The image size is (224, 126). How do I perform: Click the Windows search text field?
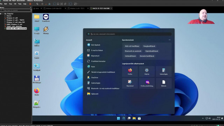(x=129, y=34)
